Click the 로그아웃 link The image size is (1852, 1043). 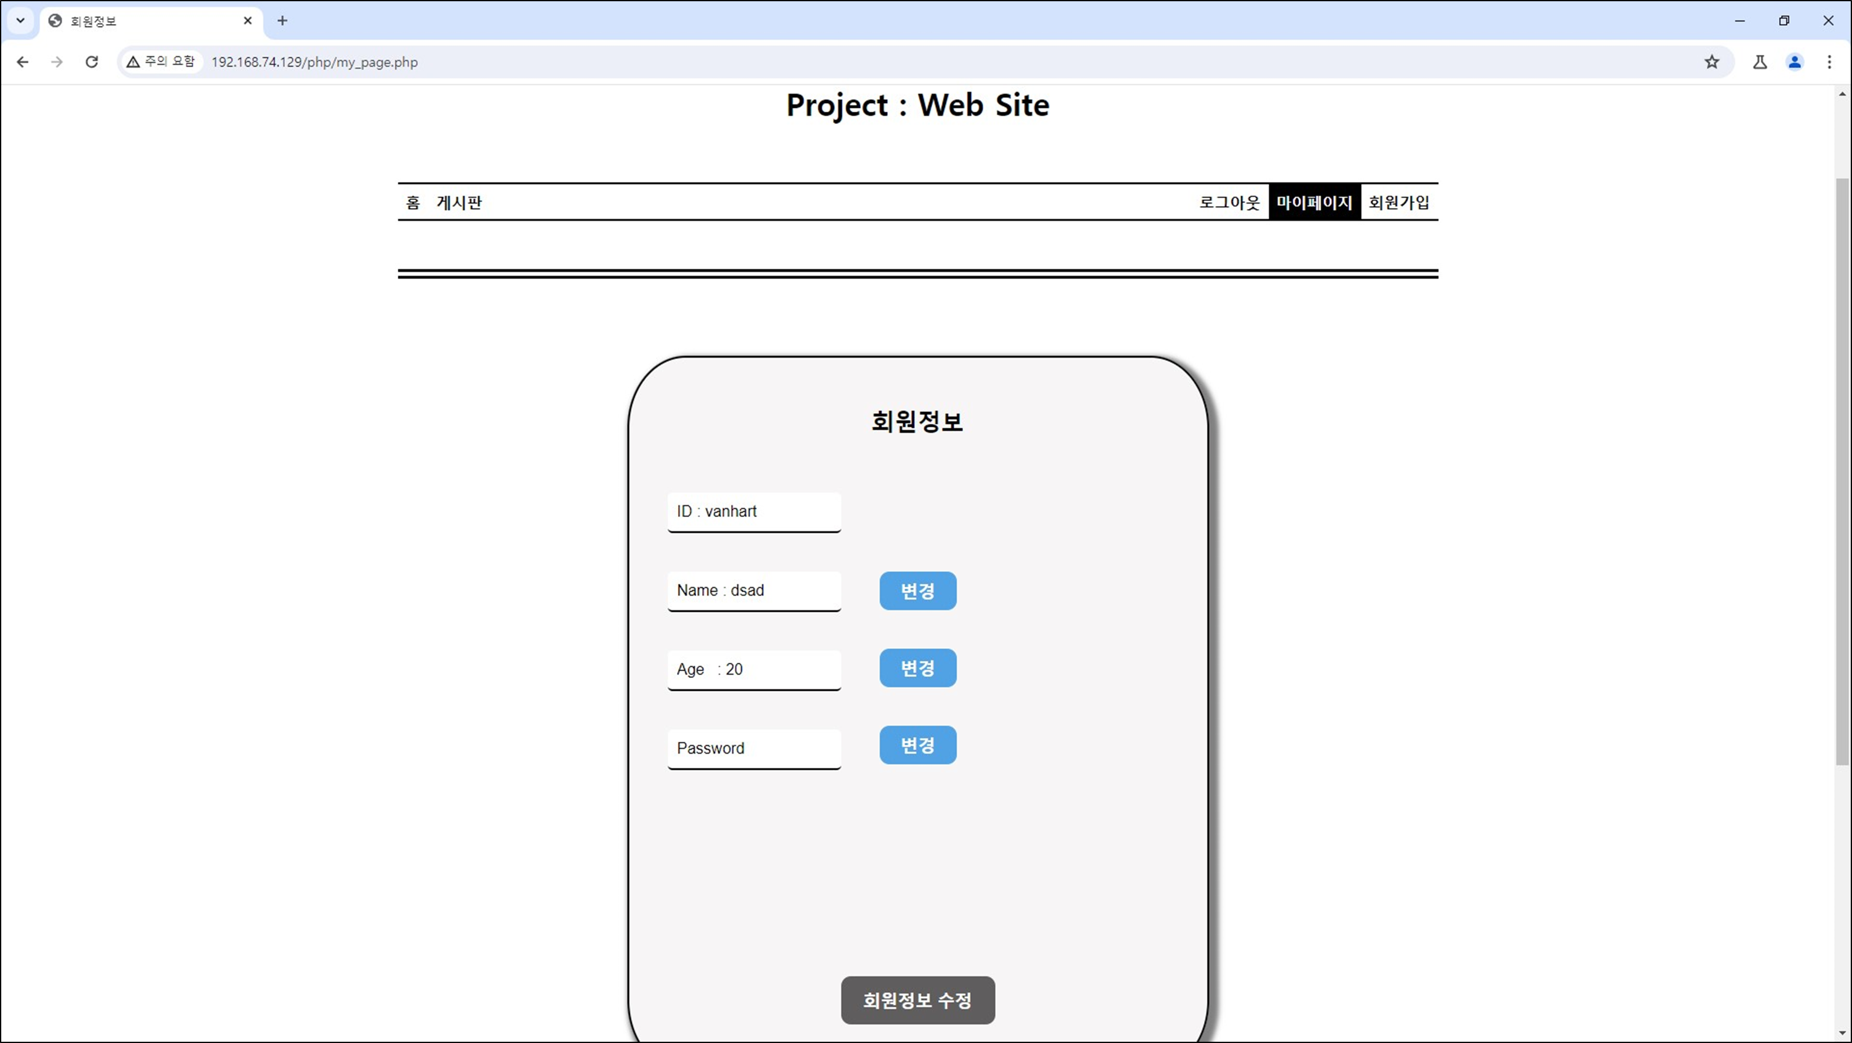1229,203
